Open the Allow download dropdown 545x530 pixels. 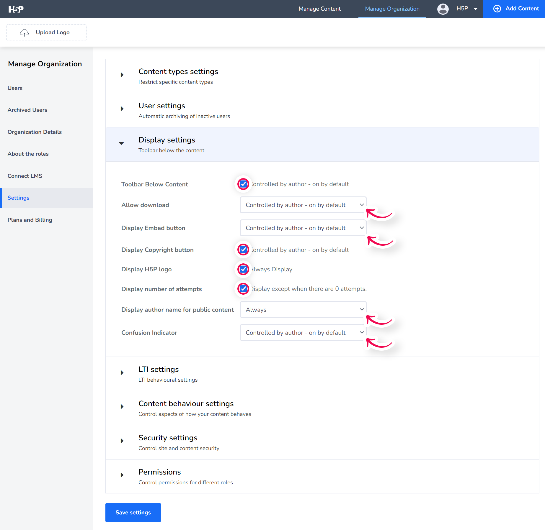pos(303,205)
